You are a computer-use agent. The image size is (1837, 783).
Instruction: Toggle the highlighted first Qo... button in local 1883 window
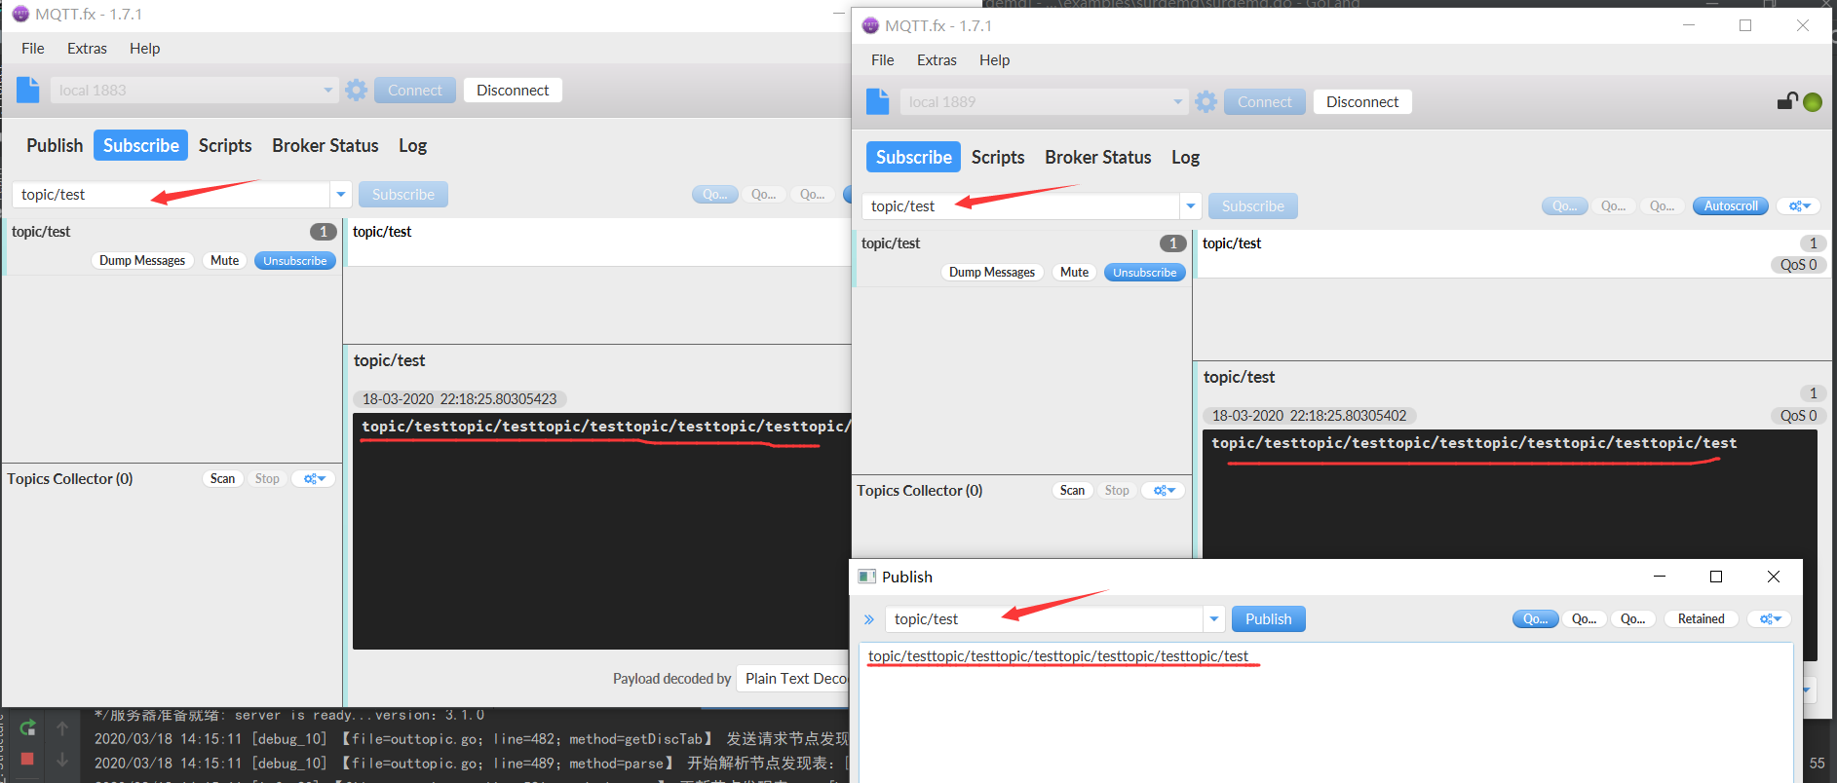(715, 195)
